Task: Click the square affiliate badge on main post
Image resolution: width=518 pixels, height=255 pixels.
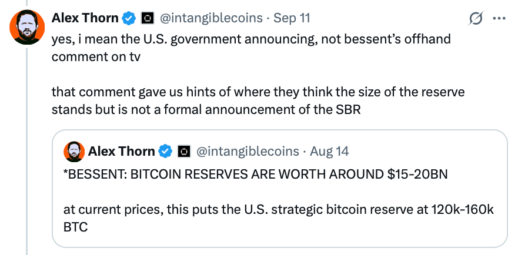Action: [x=146, y=18]
